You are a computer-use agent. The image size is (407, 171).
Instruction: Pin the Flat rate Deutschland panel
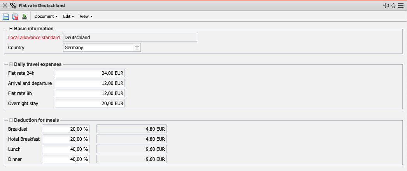386,5
